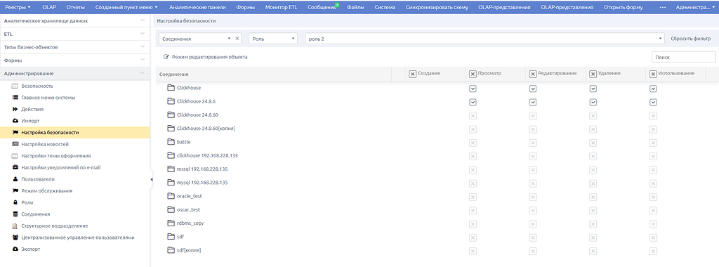Viewport: 719px width, 267px height.
Task: Click the folder icon next to battle
Action: (x=171, y=142)
